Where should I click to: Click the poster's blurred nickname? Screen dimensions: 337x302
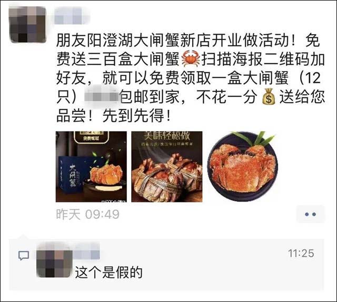72,15
